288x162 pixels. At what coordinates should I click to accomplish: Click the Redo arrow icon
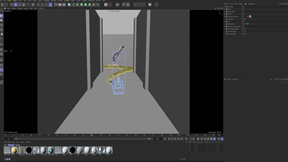click(6, 4)
